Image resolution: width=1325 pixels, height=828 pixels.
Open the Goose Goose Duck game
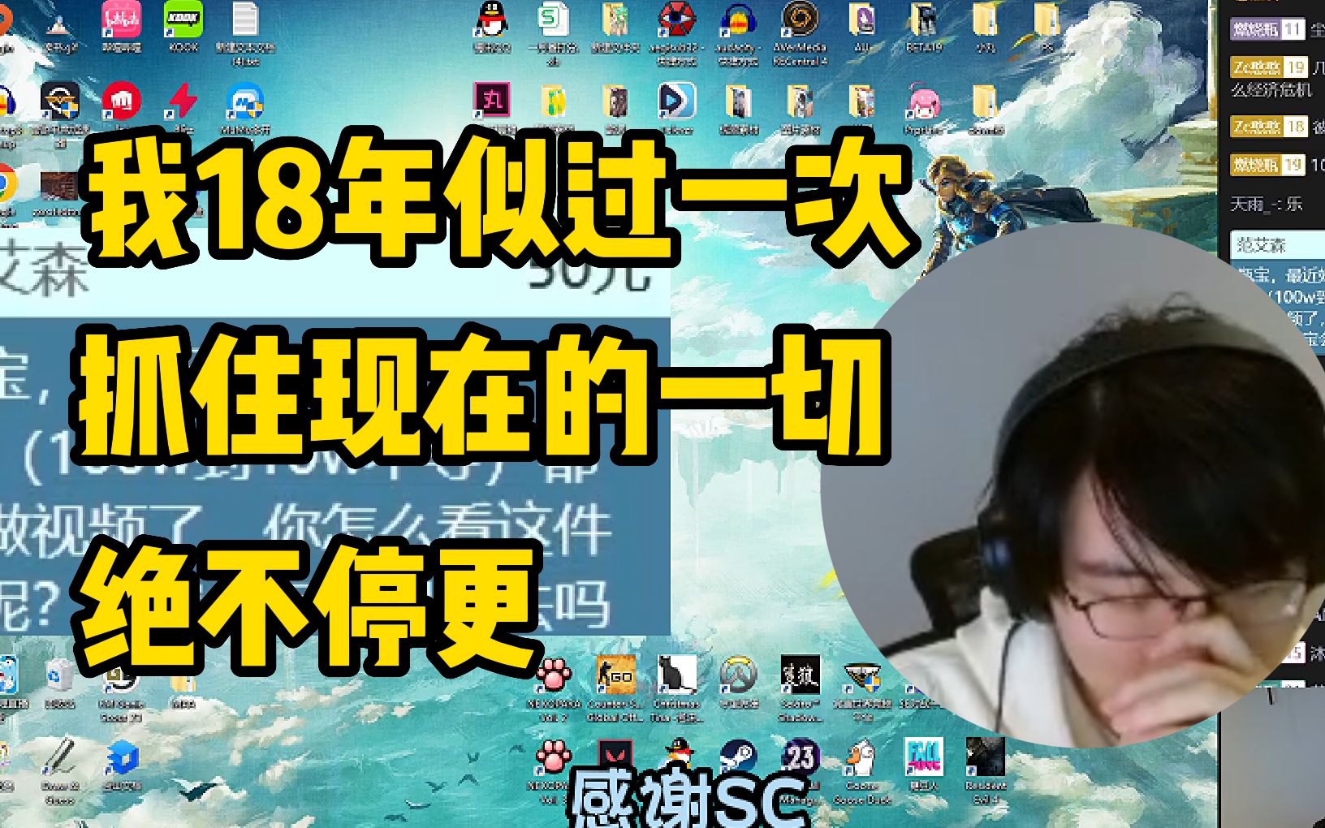pos(862,760)
